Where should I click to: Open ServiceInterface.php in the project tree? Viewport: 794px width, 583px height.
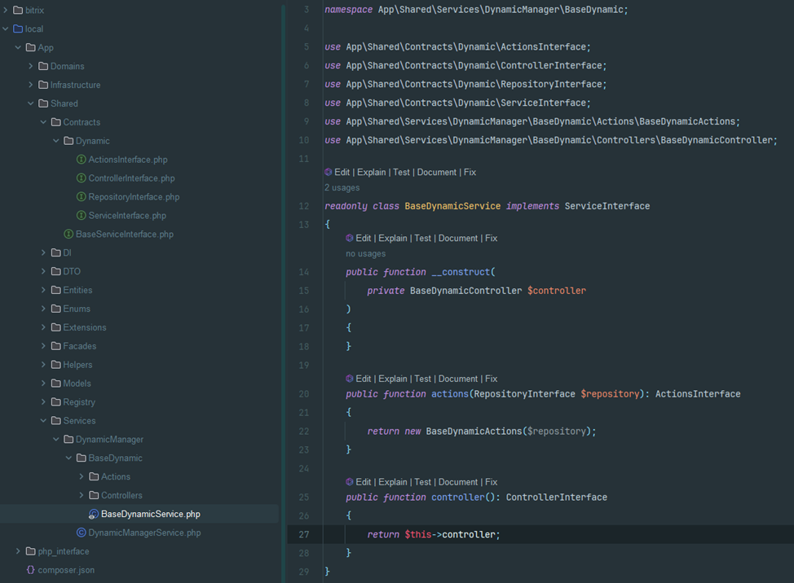pos(127,216)
